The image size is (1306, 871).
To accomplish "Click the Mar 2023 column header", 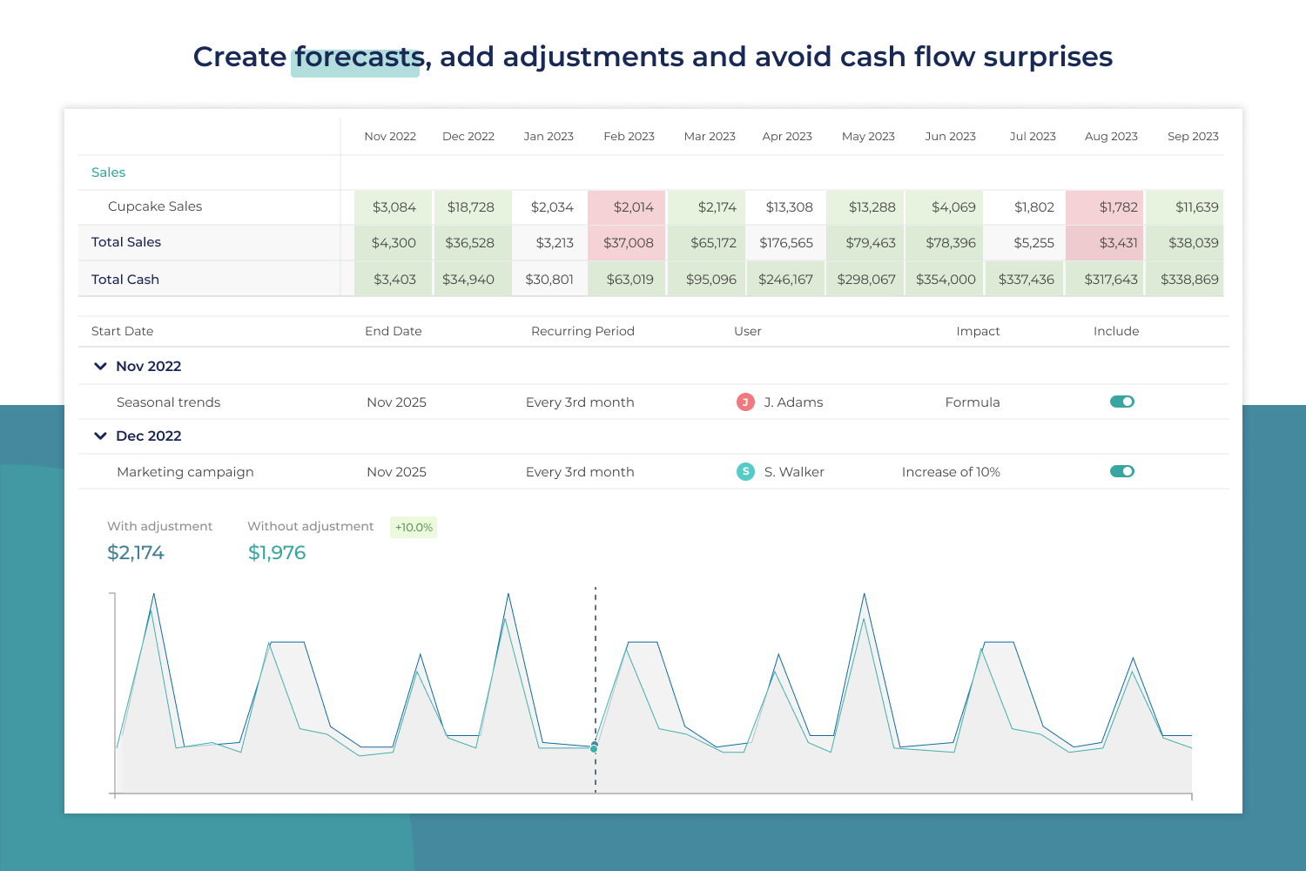I will pyautogui.click(x=710, y=137).
